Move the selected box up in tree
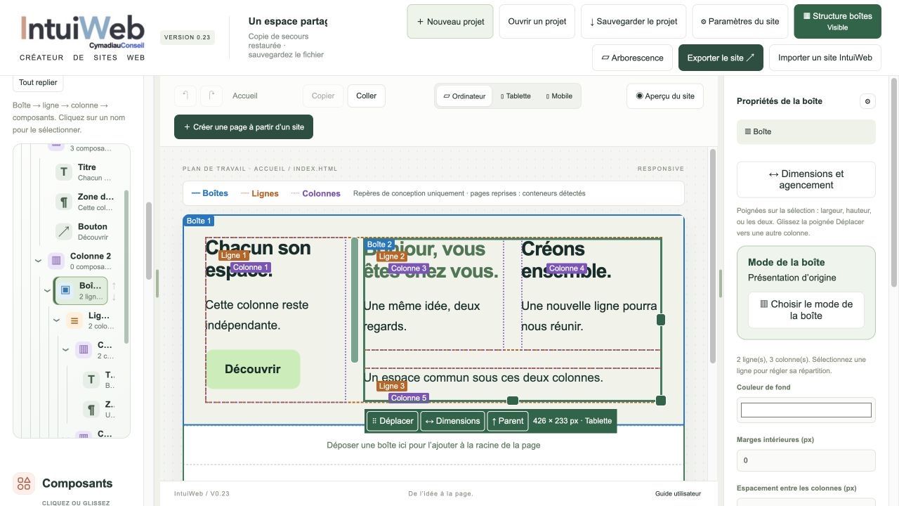This screenshot has height=506, width=899. click(114, 285)
